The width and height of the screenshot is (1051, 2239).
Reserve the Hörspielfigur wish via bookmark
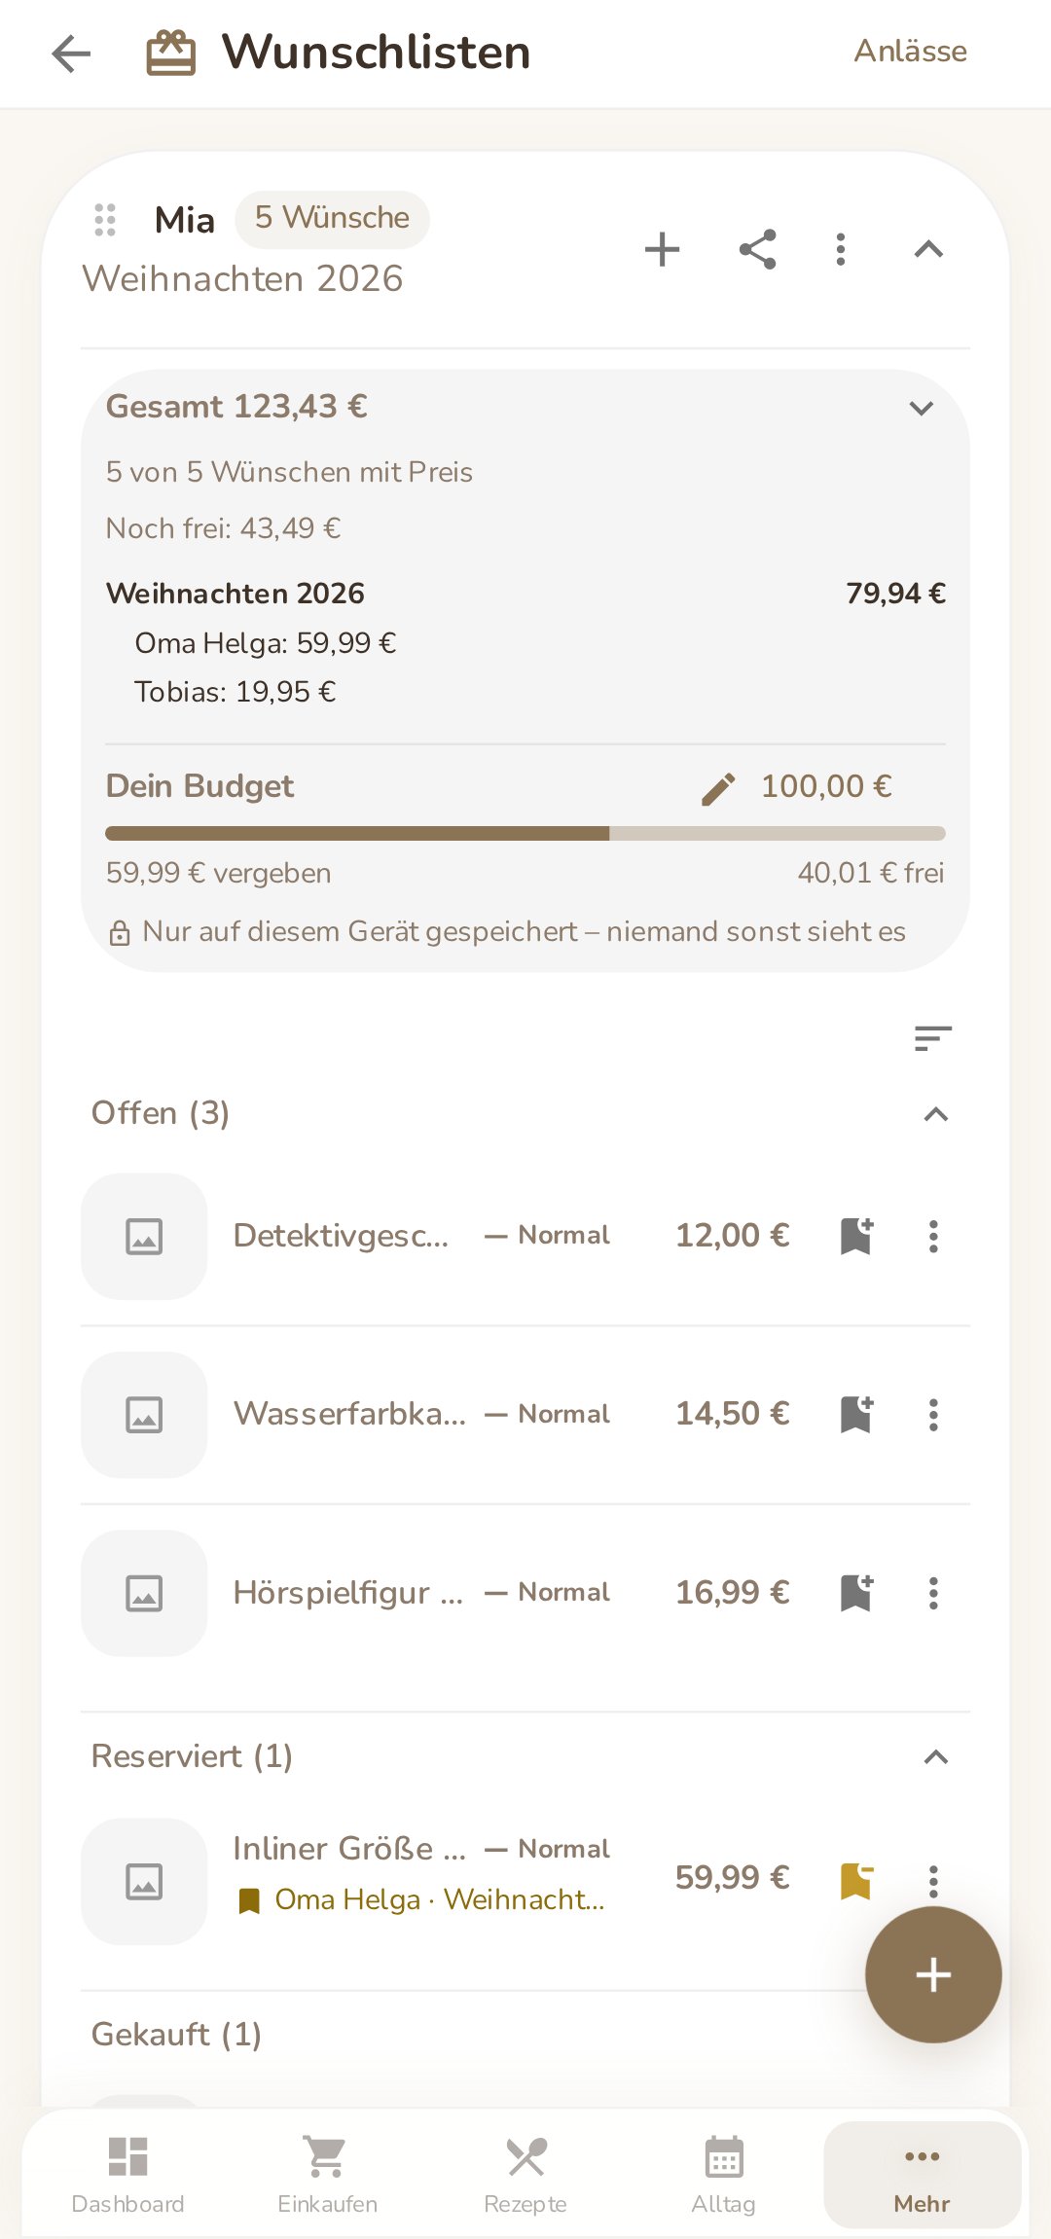856,1593
